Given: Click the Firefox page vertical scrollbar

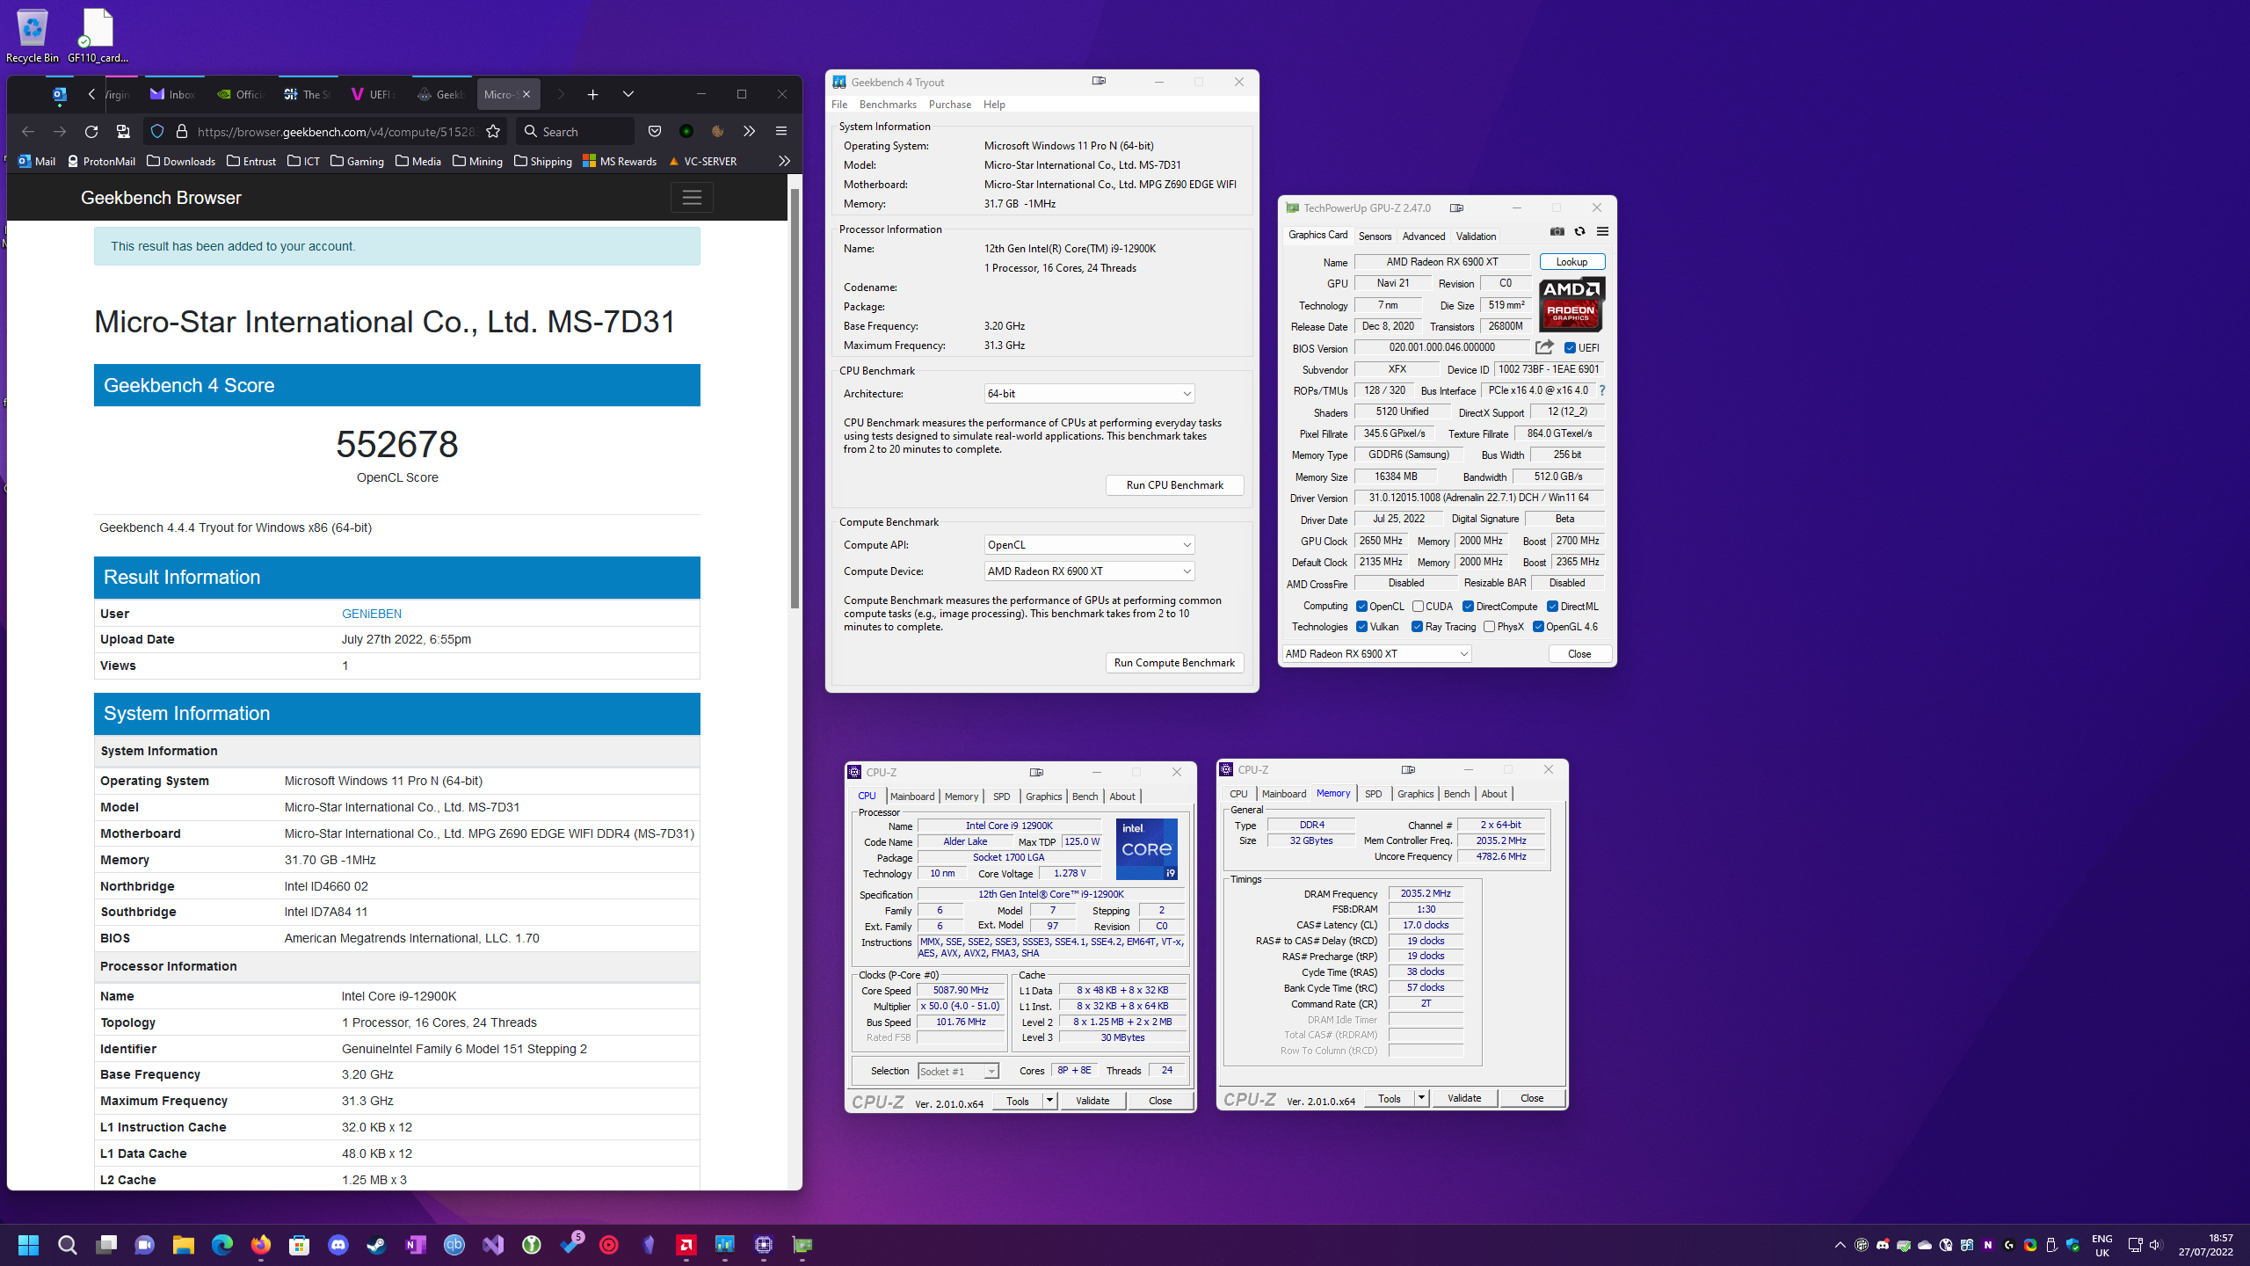Looking at the screenshot, I should pos(795,400).
